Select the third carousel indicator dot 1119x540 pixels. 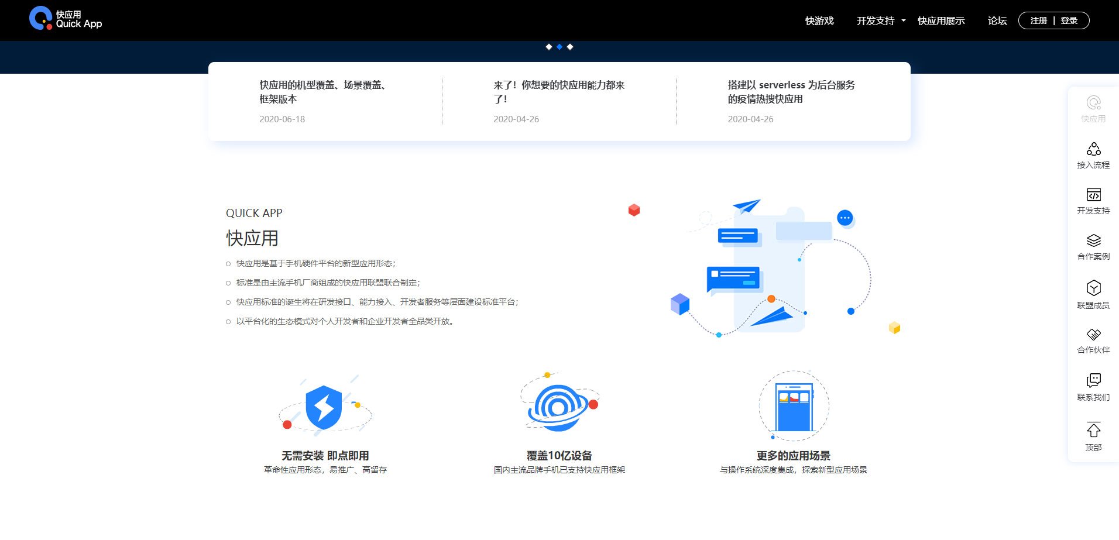(570, 47)
